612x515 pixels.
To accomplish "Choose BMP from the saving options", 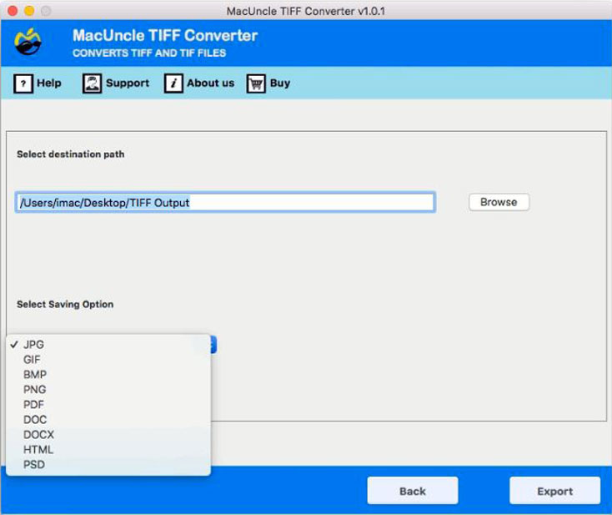I will [x=108, y=374].
